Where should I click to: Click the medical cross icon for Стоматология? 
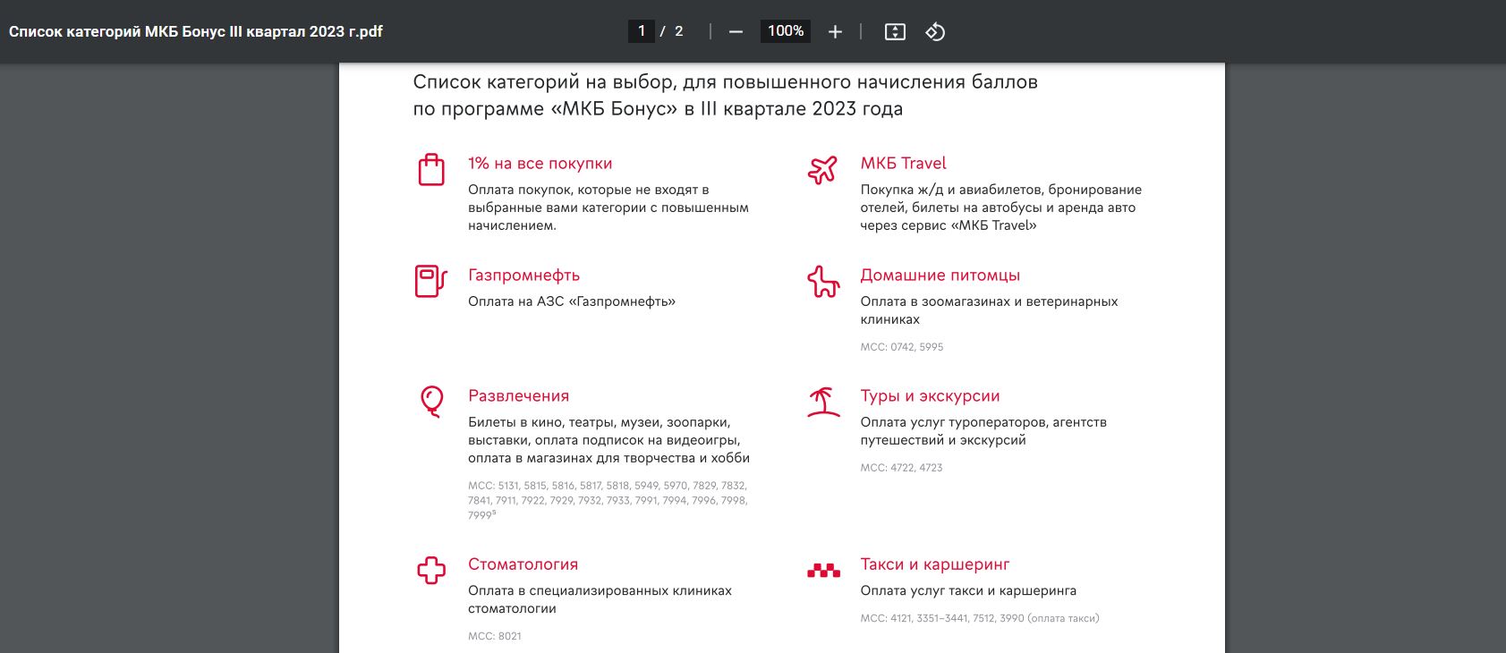[431, 570]
